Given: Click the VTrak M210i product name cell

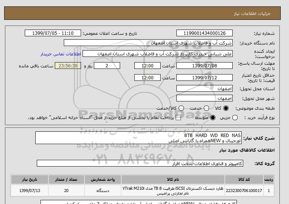Looking at the screenshot, I should [x=173, y=191].
